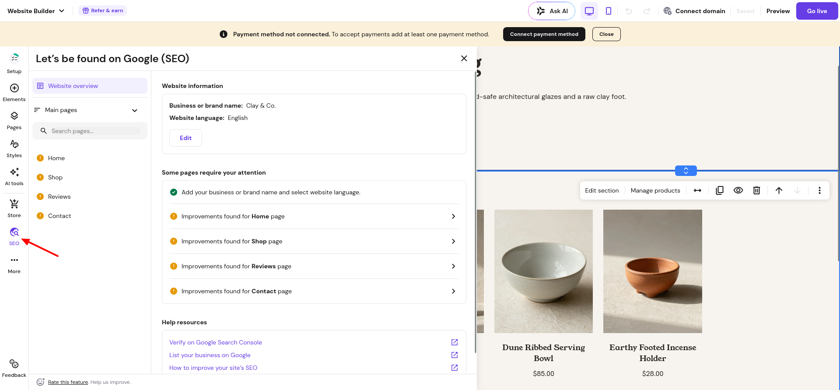Screen dimensions: 840x390
Task: Open the Pages panel
Action: pos(14,120)
